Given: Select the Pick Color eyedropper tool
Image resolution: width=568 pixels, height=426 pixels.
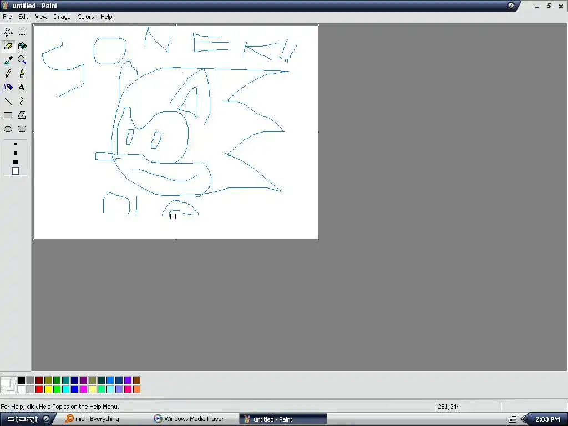Looking at the screenshot, I should (x=8, y=60).
